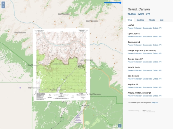Open Google Maps API (KlokanTech) Preview
The image size is (173, 129).
coord(131,54)
